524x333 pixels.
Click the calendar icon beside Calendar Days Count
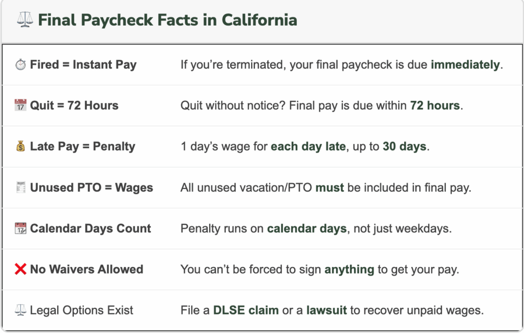coord(20,228)
